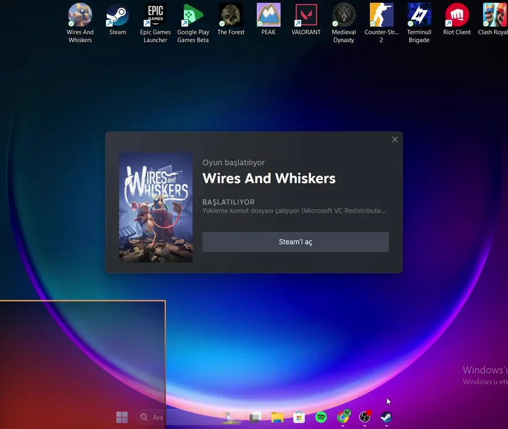508x429 pixels.
Task: Open OBS Studio from the taskbar
Action: coord(365,417)
